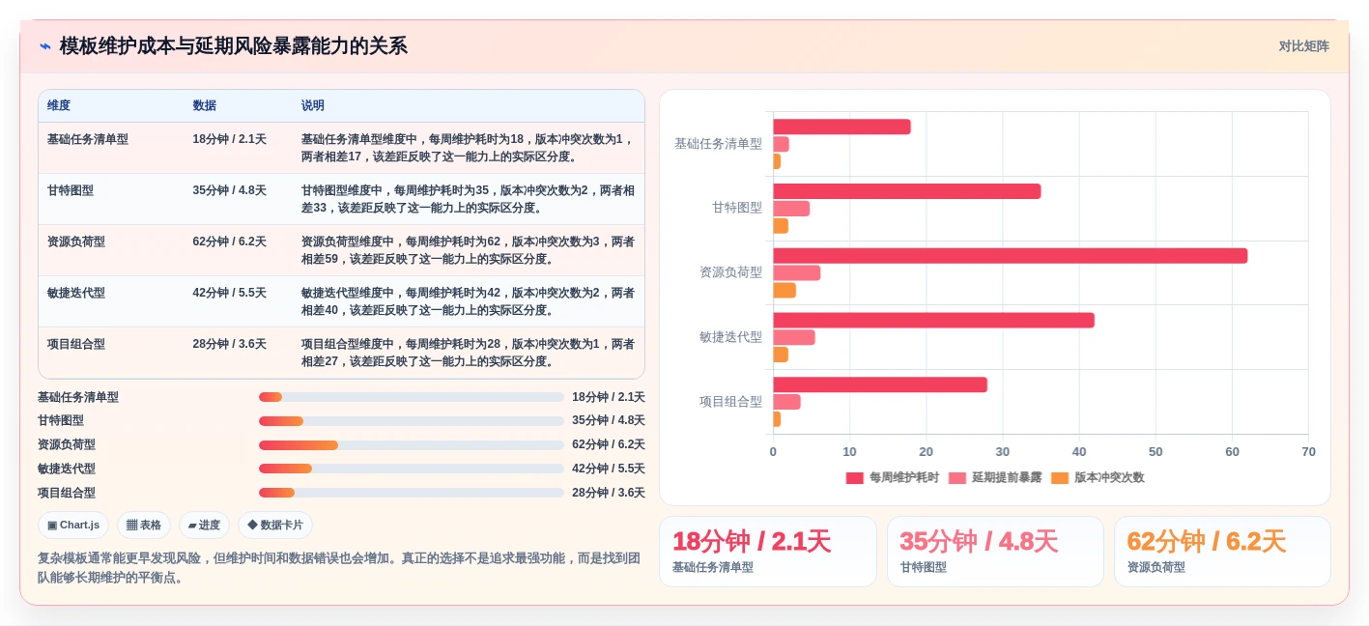Click the 项目组合型 每周维护耗时 chart bar

880,384
